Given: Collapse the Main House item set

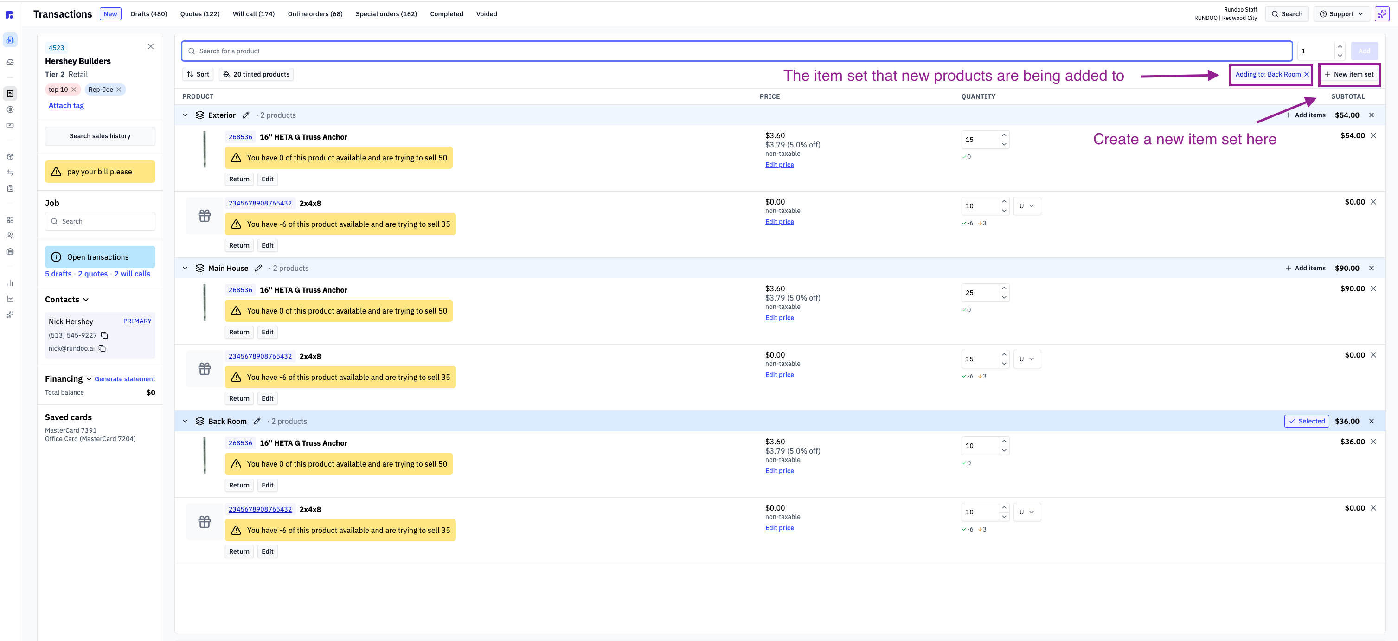Looking at the screenshot, I should (x=185, y=268).
